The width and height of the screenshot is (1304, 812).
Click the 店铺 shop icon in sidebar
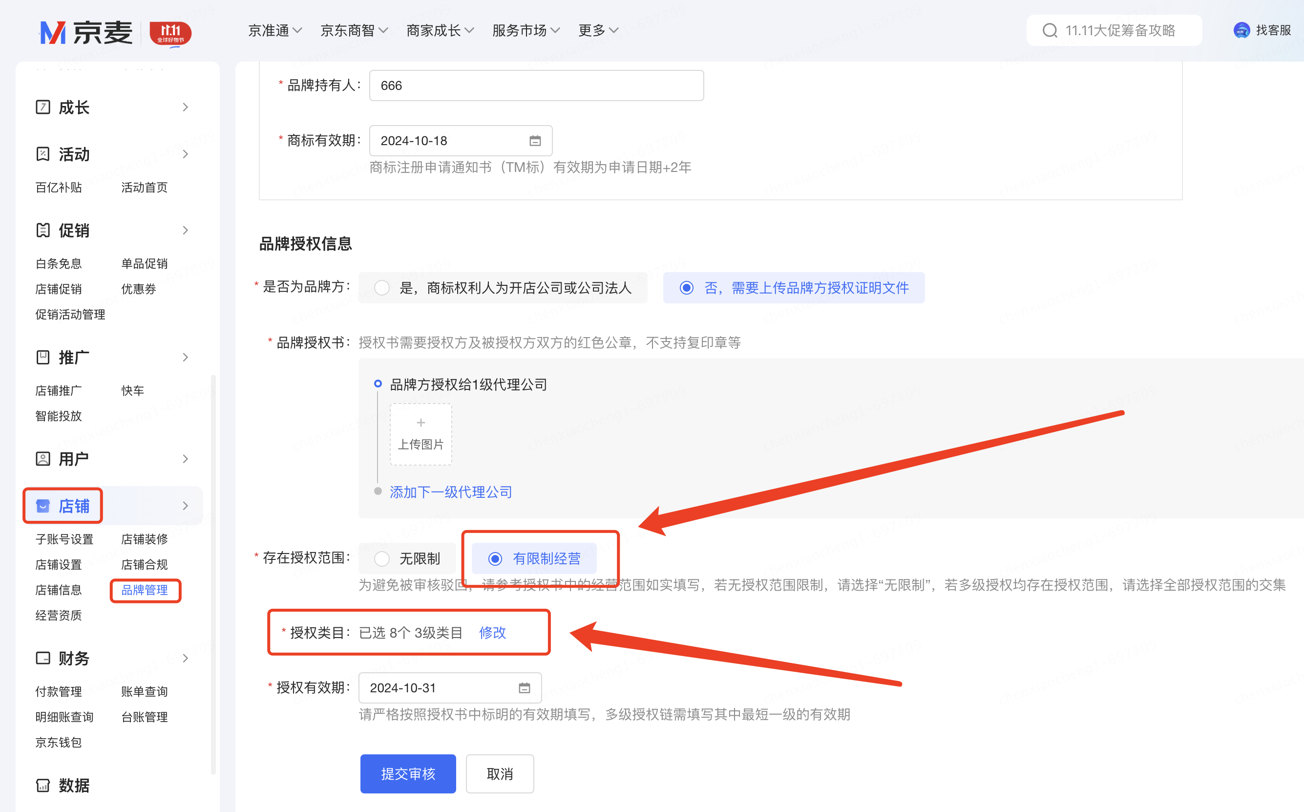(x=43, y=506)
